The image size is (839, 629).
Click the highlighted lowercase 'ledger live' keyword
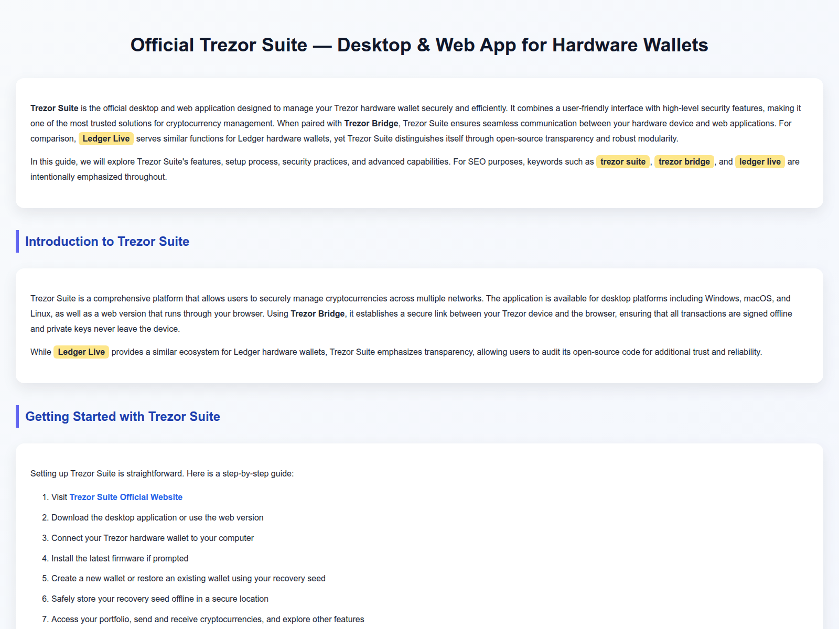tap(760, 161)
